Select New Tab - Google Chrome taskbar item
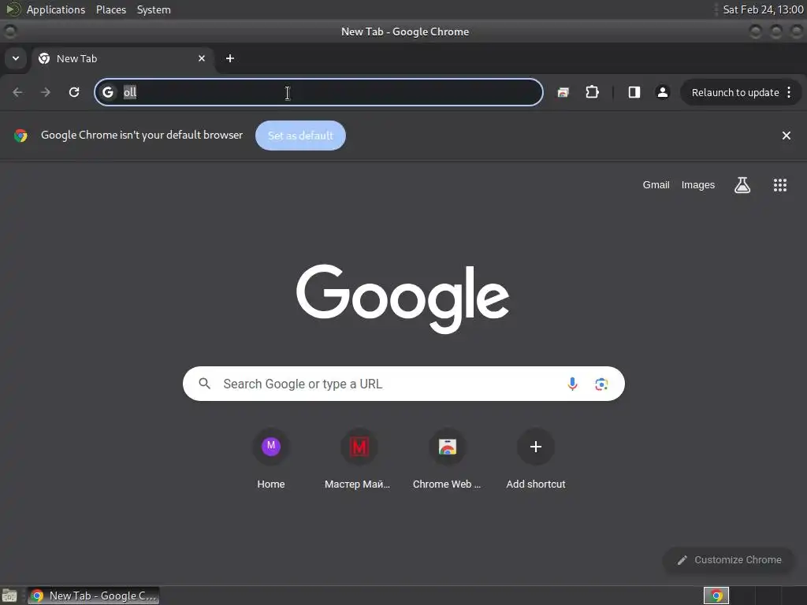 pyautogui.click(x=94, y=596)
